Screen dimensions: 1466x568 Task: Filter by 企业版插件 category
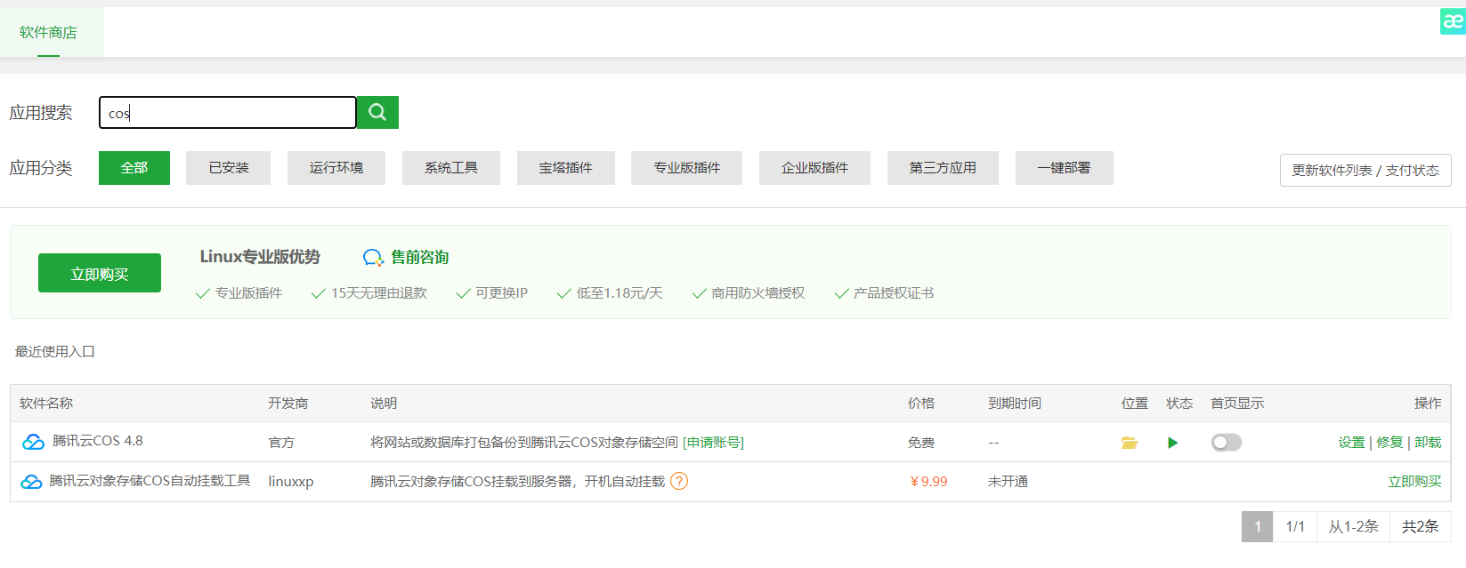(815, 168)
